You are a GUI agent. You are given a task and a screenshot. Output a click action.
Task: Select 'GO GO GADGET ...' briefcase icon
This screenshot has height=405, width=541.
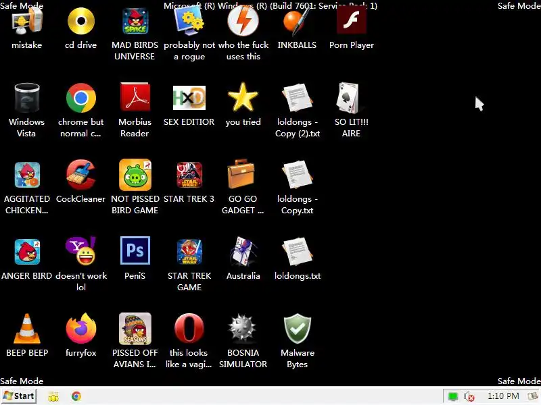click(x=241, y=174)
